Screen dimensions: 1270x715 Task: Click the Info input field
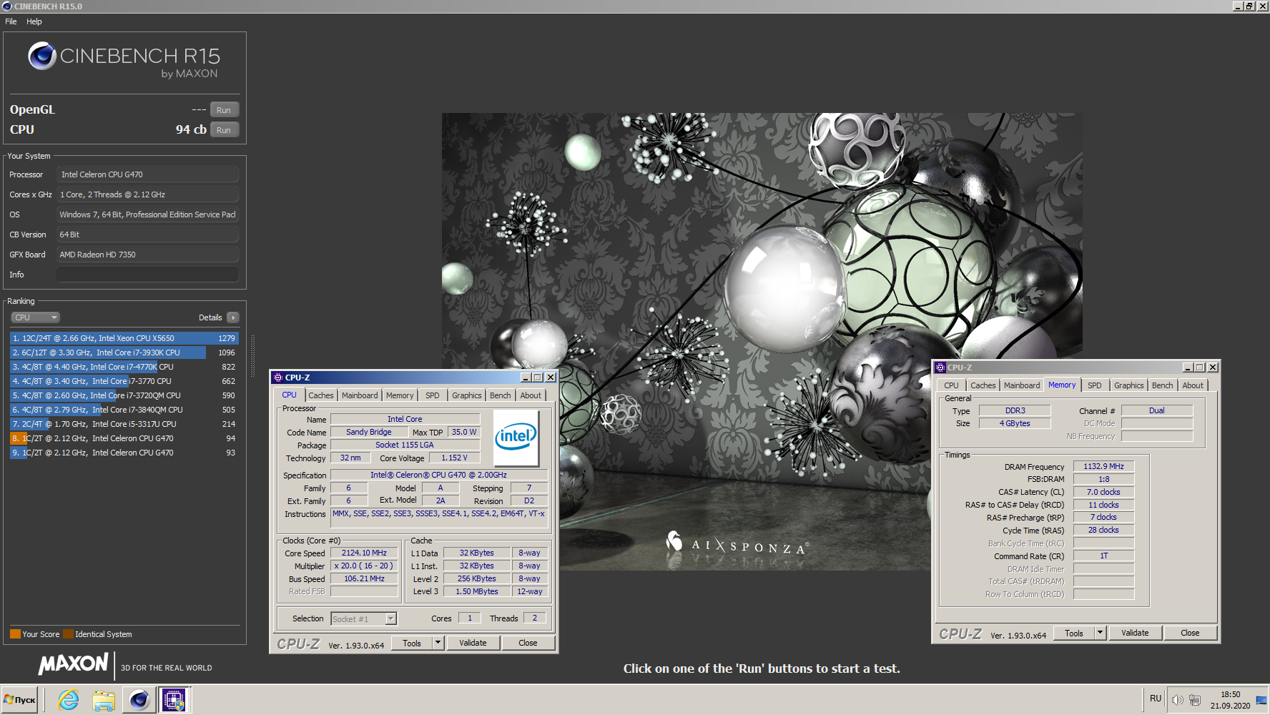pyautogui.click(x=147, y=275)
